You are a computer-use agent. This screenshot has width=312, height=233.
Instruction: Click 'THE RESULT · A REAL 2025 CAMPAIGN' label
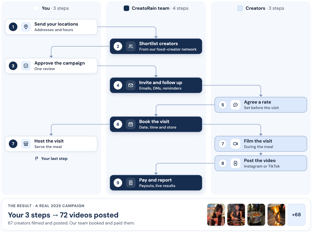[46, 206]
